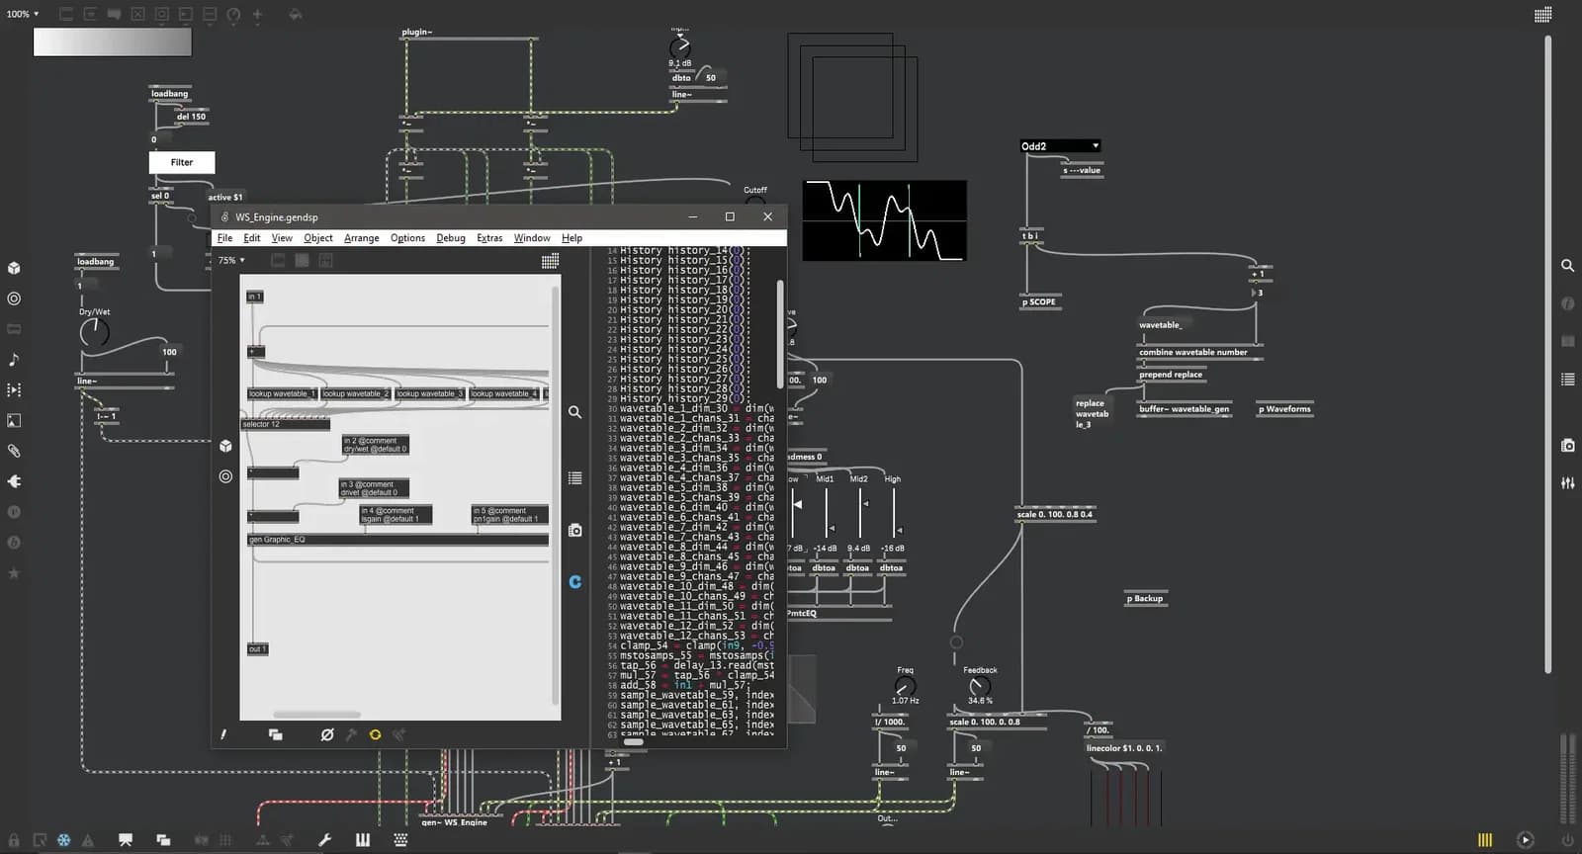Toggle the main patcher grid icon top right

tap(1542, 15)
